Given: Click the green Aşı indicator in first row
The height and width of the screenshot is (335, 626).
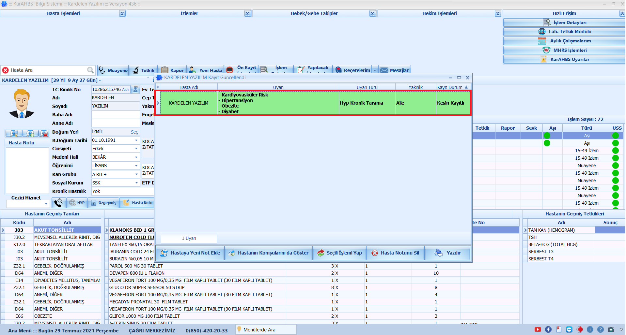Looking at the screenshot, I should [x=547, y=136].
